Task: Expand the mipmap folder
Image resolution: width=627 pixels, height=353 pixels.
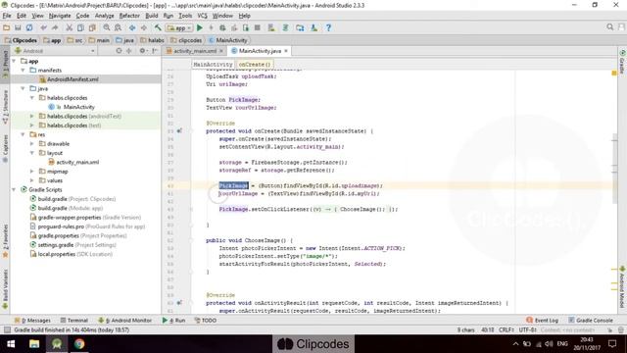Action: point(32,172)
